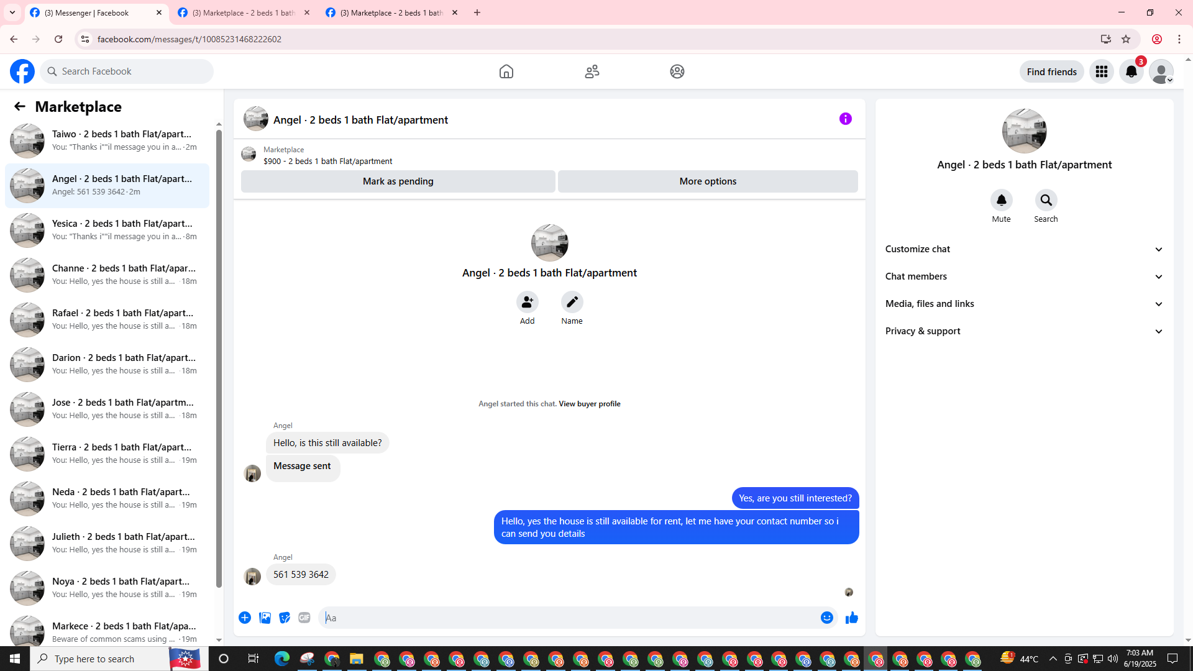Choose a GIF
This screenshot has height=671, width=1193.
pyautogui.click(x=304, y=618)
